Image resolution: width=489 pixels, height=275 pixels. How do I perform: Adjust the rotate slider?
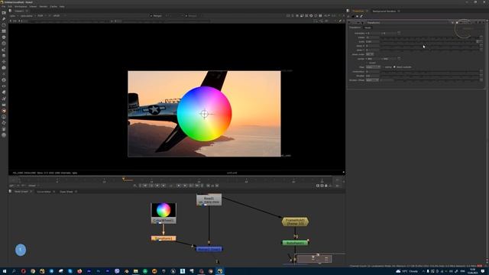tap(430, 37)
